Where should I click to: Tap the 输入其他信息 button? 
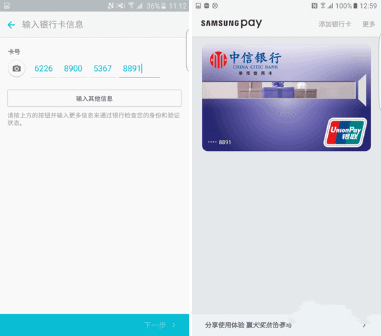94,98
